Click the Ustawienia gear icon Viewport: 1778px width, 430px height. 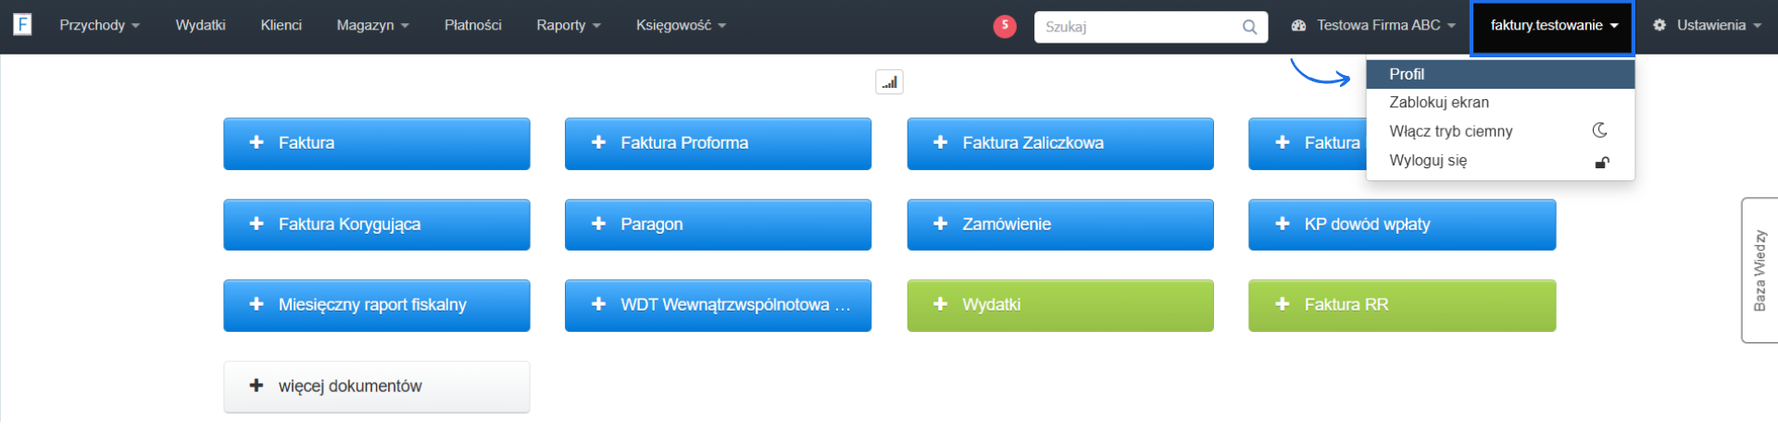1659,25
